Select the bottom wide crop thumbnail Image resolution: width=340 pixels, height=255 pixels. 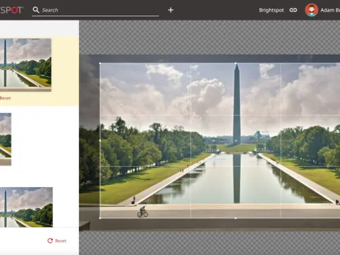[27, 207]
